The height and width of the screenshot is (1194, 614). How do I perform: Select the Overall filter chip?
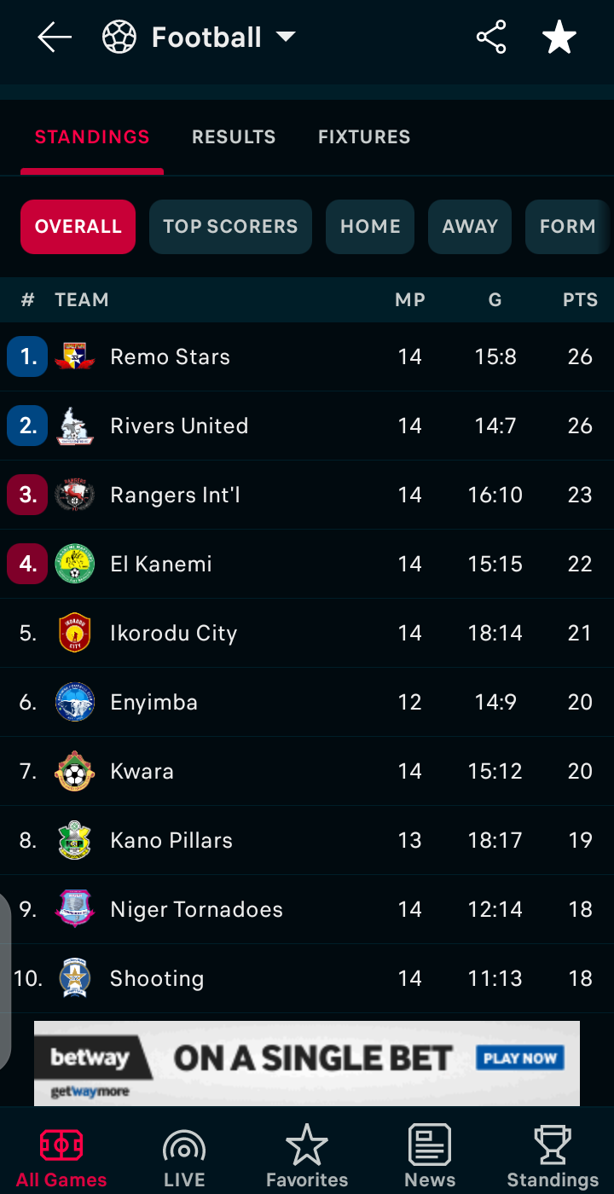(x=78, y=227)
